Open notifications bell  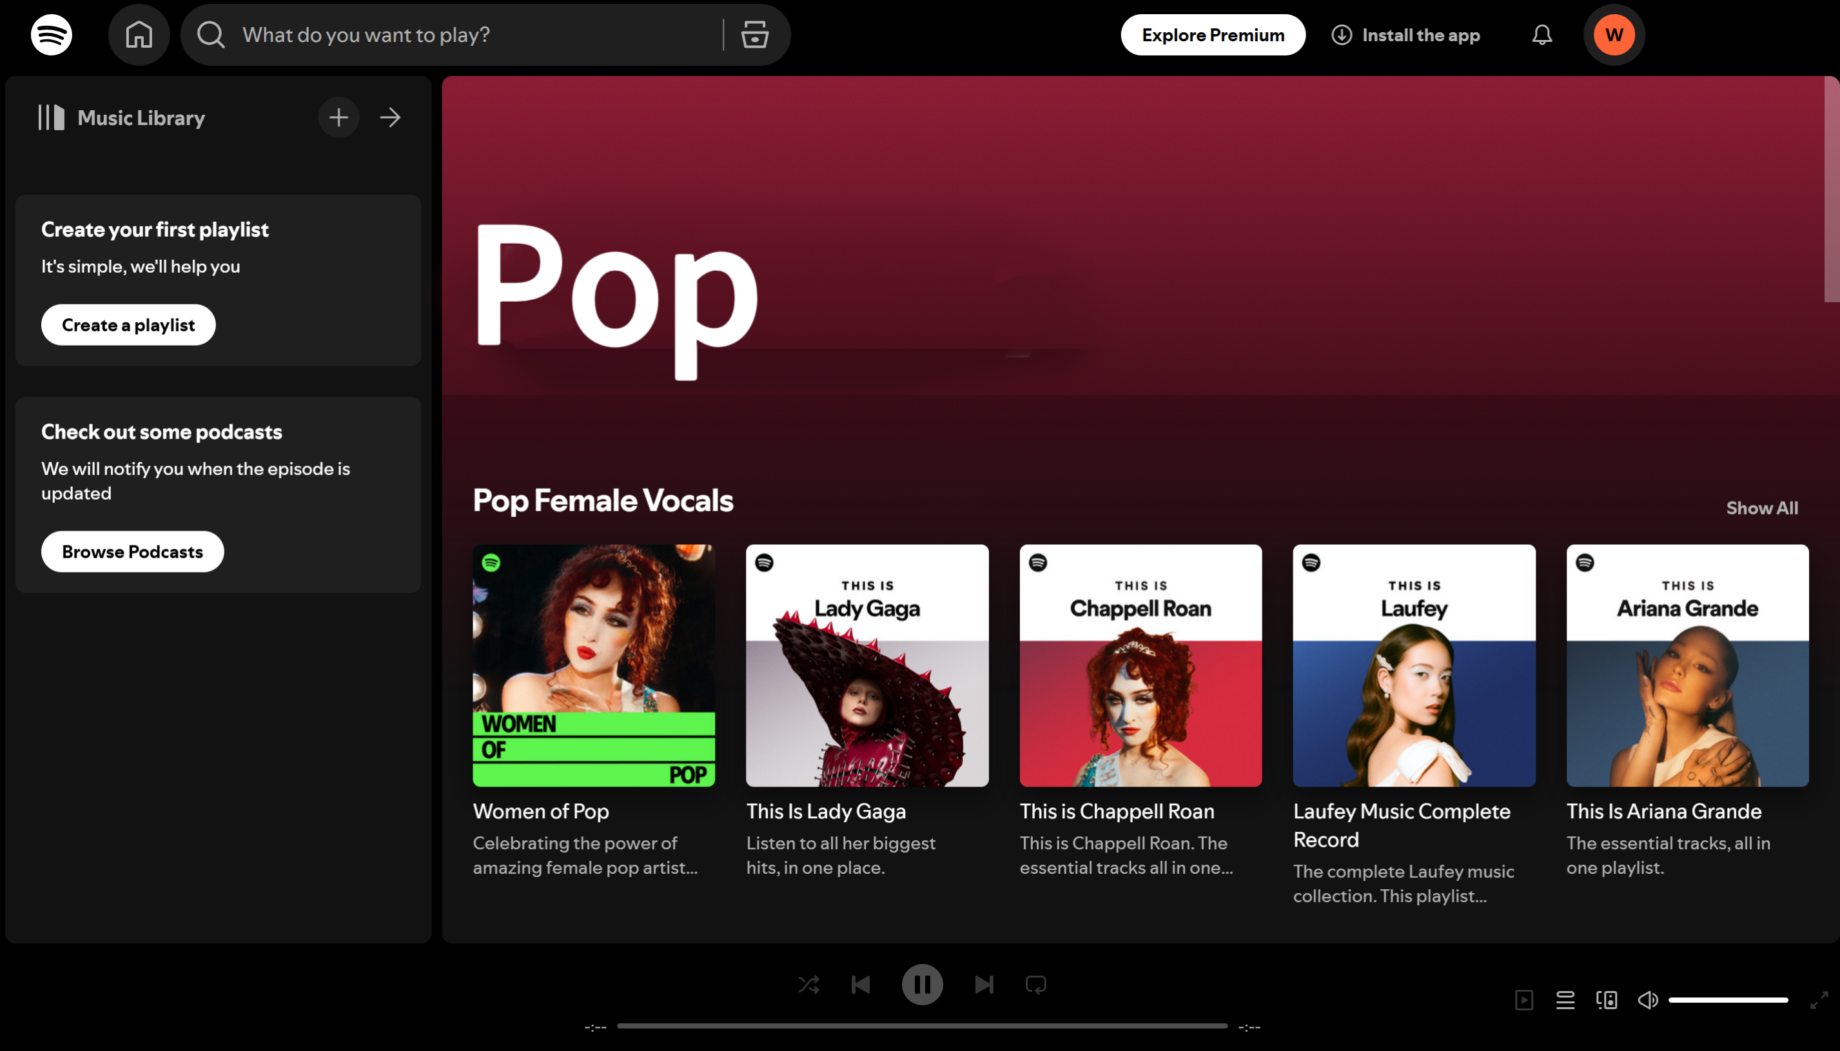pyautogui.click(x=1541, y=34)
